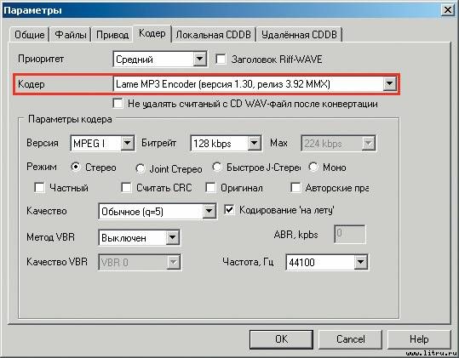Image resolution: width=459 pixels, height=358 pixels.
Task: Open the Качество dropdown showing Обычное (q=5)
Action: [158, 211]
